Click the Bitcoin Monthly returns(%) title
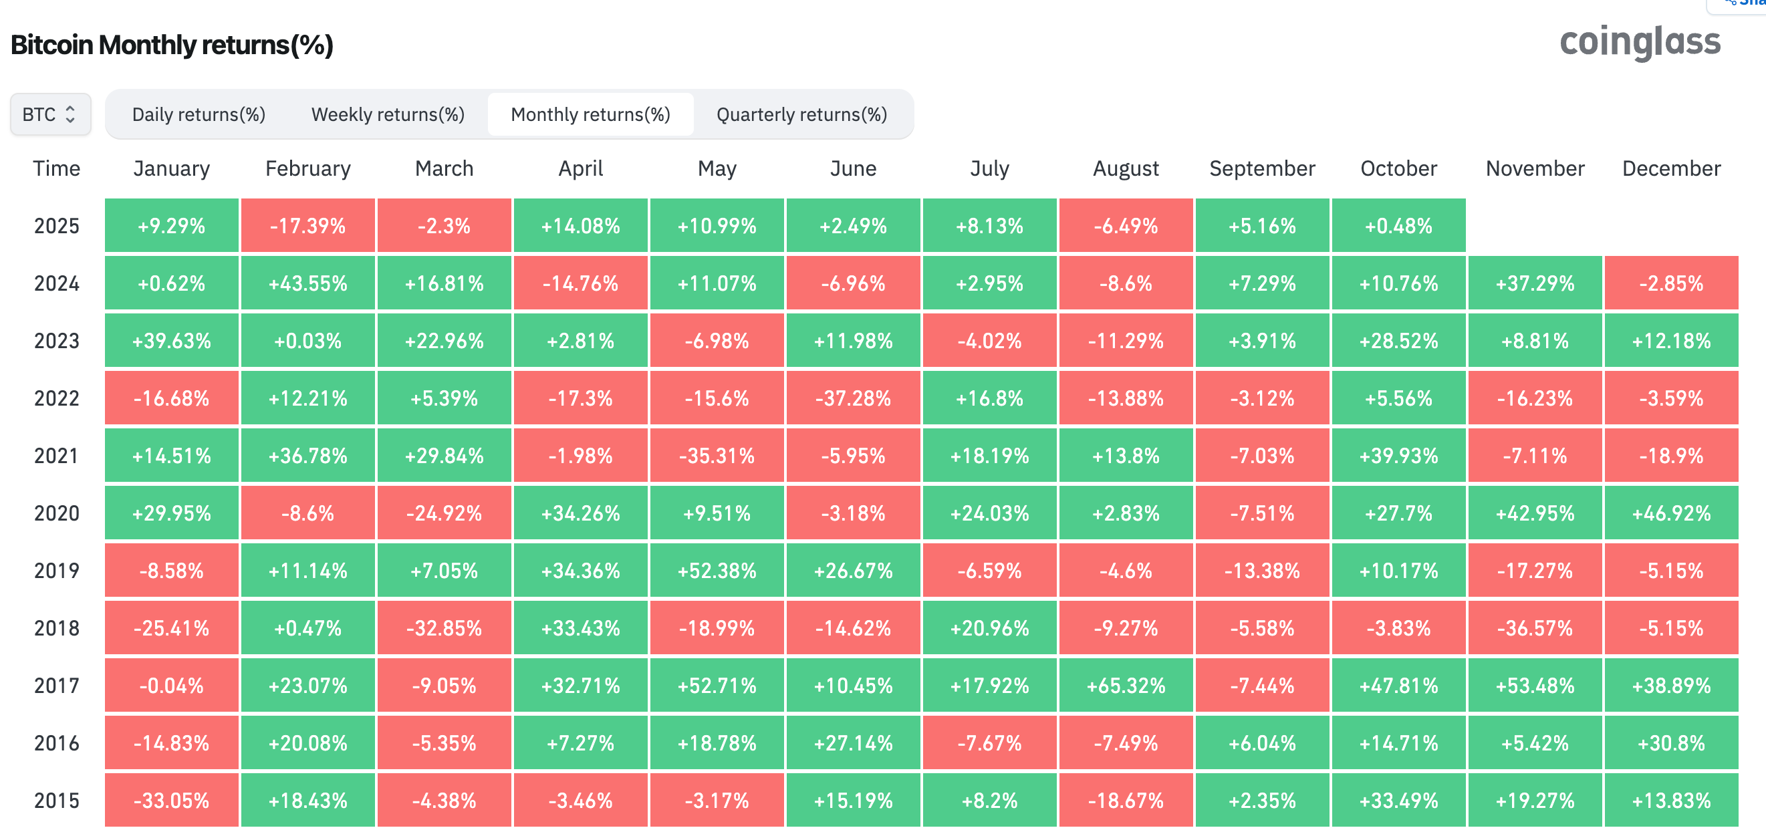Image resolution: width=1766 pixels, height=830 pixels. [x=172, y=44]
